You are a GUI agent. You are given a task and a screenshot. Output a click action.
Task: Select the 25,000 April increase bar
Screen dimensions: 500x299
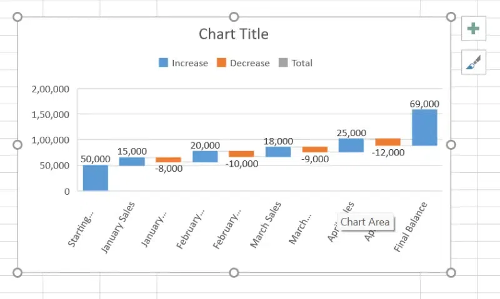pos(351,145)
